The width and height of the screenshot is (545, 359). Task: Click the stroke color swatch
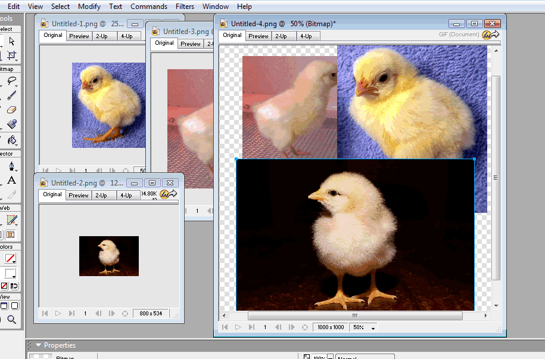(10, 259)
